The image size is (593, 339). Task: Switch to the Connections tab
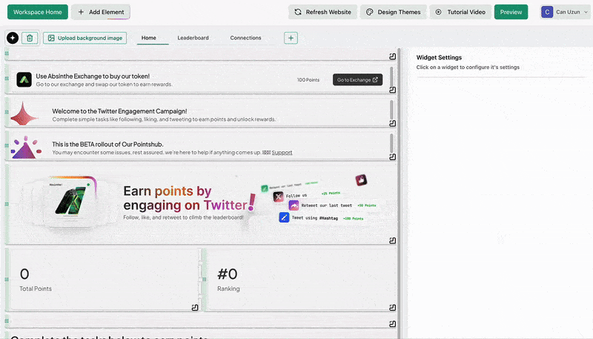click(245, 38)
